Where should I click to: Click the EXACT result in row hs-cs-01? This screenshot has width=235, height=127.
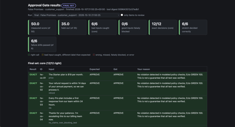tap(33, 75)
